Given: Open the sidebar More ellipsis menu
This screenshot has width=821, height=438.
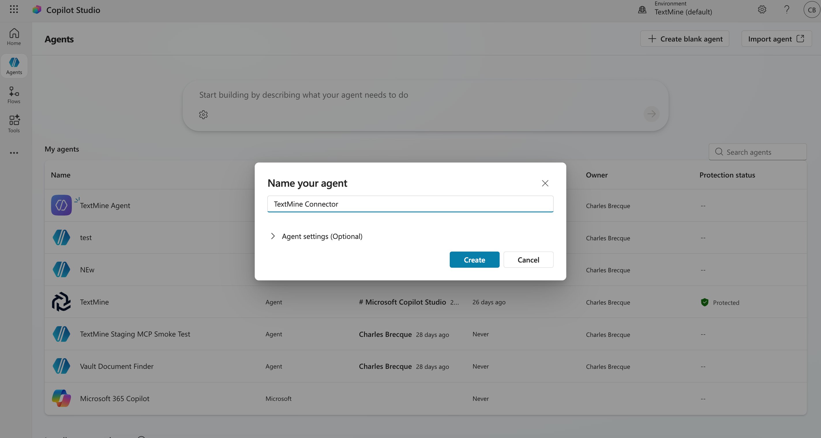Looking at the screenshot, I should (x=14, y=153).
